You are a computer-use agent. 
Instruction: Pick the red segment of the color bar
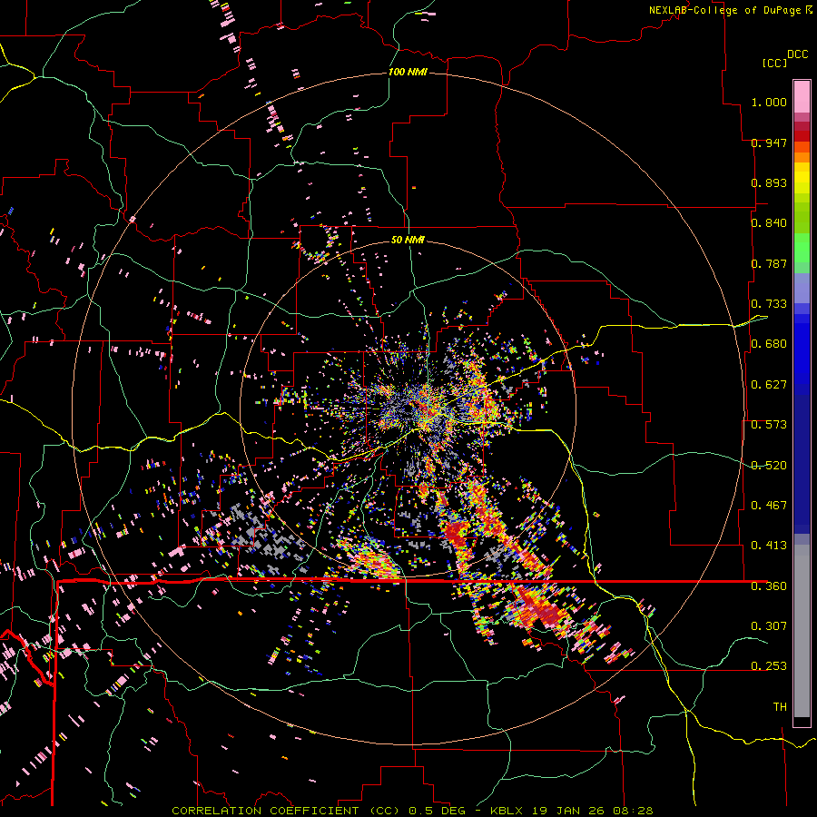click(802, 136)
